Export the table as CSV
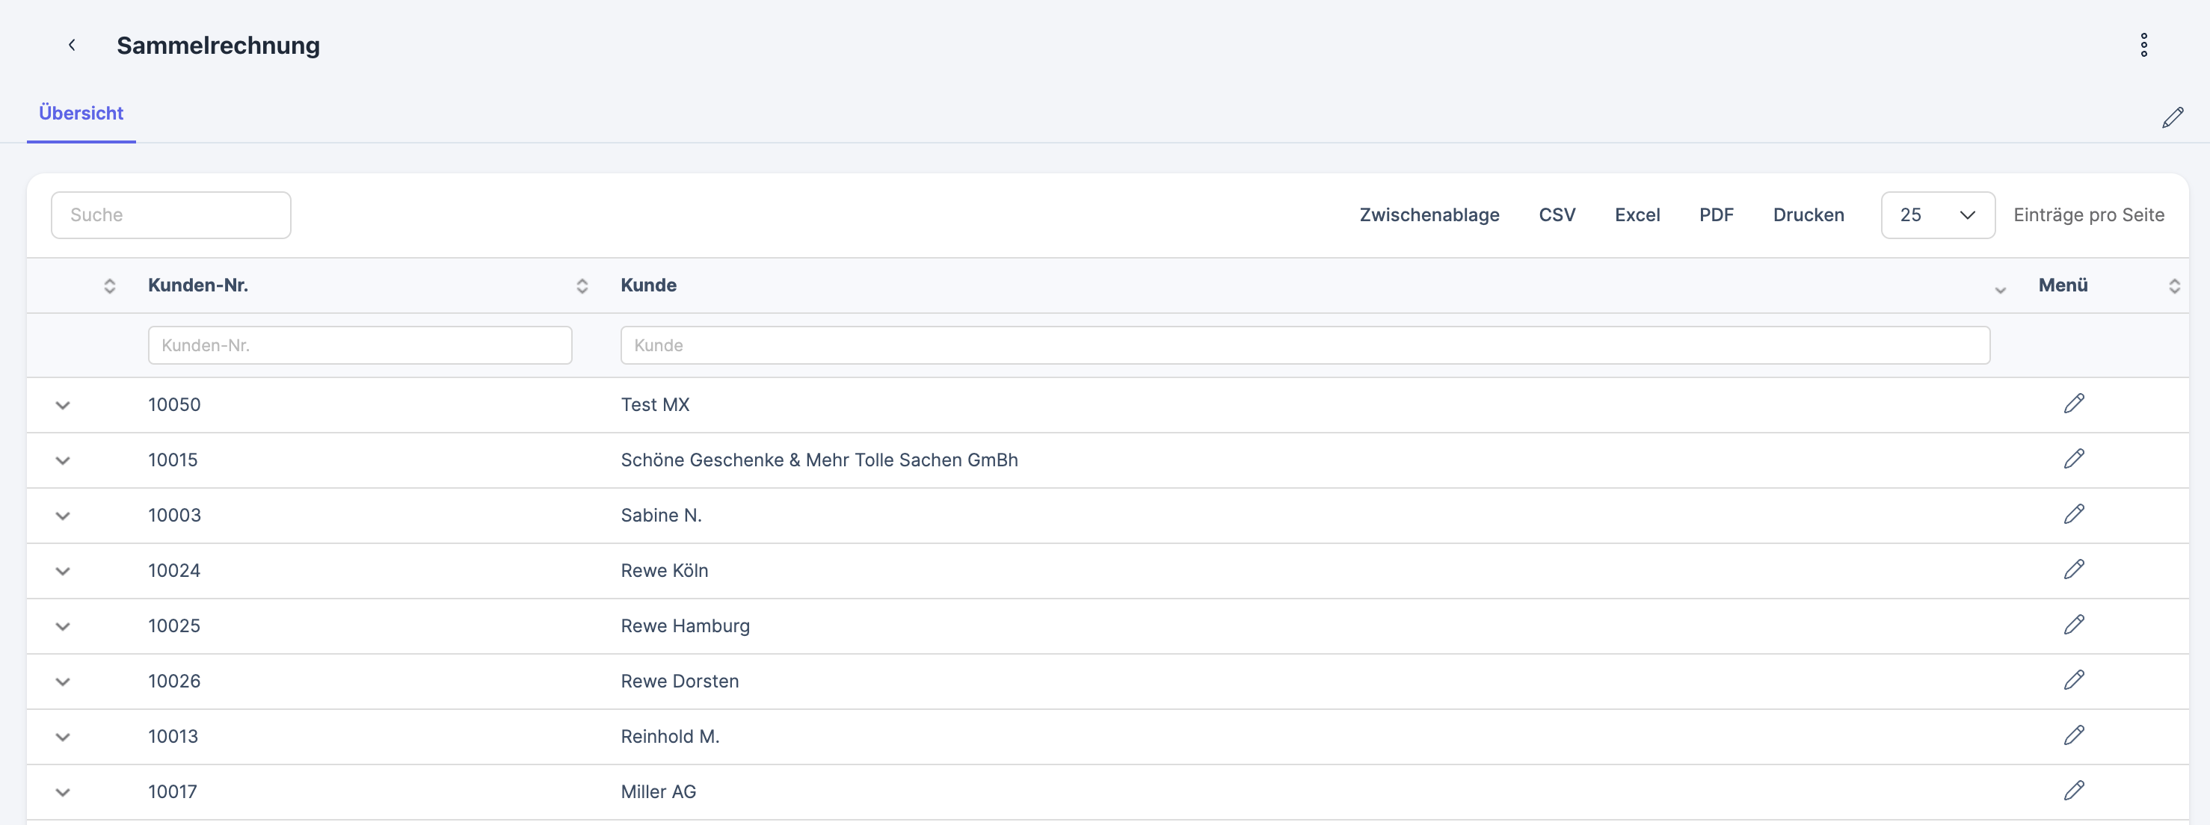 [1557, 215]
